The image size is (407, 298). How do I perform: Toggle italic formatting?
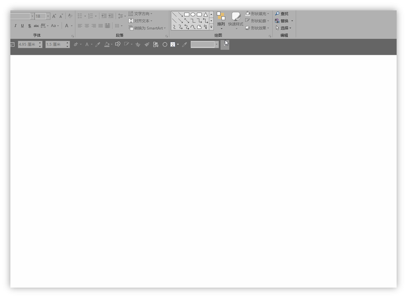point(15,26)
